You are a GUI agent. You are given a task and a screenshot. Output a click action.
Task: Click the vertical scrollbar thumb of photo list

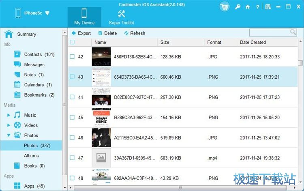pos(300,63)
